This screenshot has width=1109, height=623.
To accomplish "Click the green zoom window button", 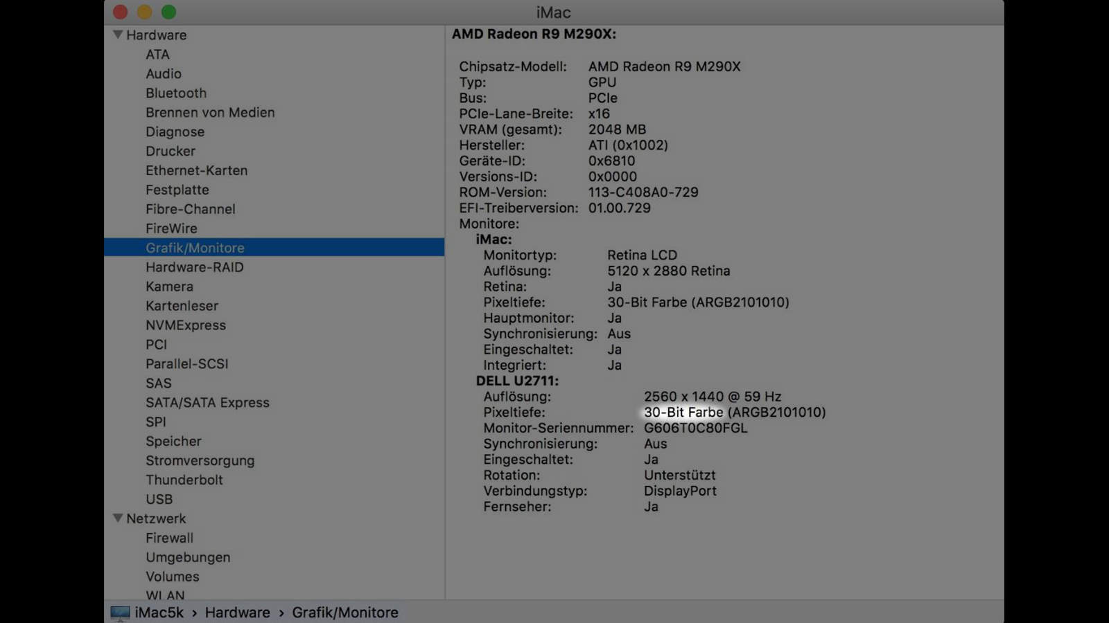I will 168,12.
